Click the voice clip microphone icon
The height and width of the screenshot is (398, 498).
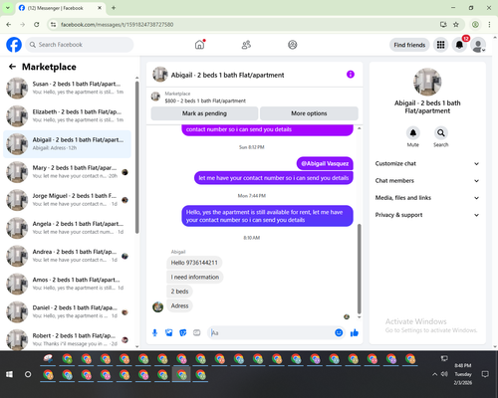pyautogui.click(x=154, y=332)
